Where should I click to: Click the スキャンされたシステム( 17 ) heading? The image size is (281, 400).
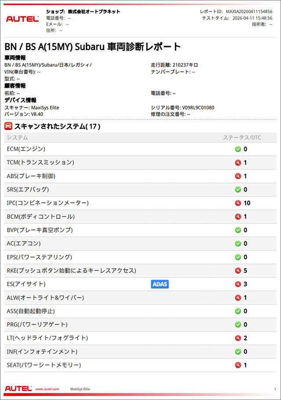58,126
